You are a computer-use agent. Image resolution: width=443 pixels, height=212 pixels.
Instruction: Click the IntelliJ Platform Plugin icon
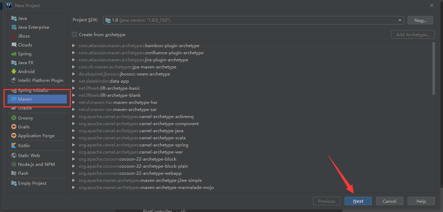click(x=14, y=80)
